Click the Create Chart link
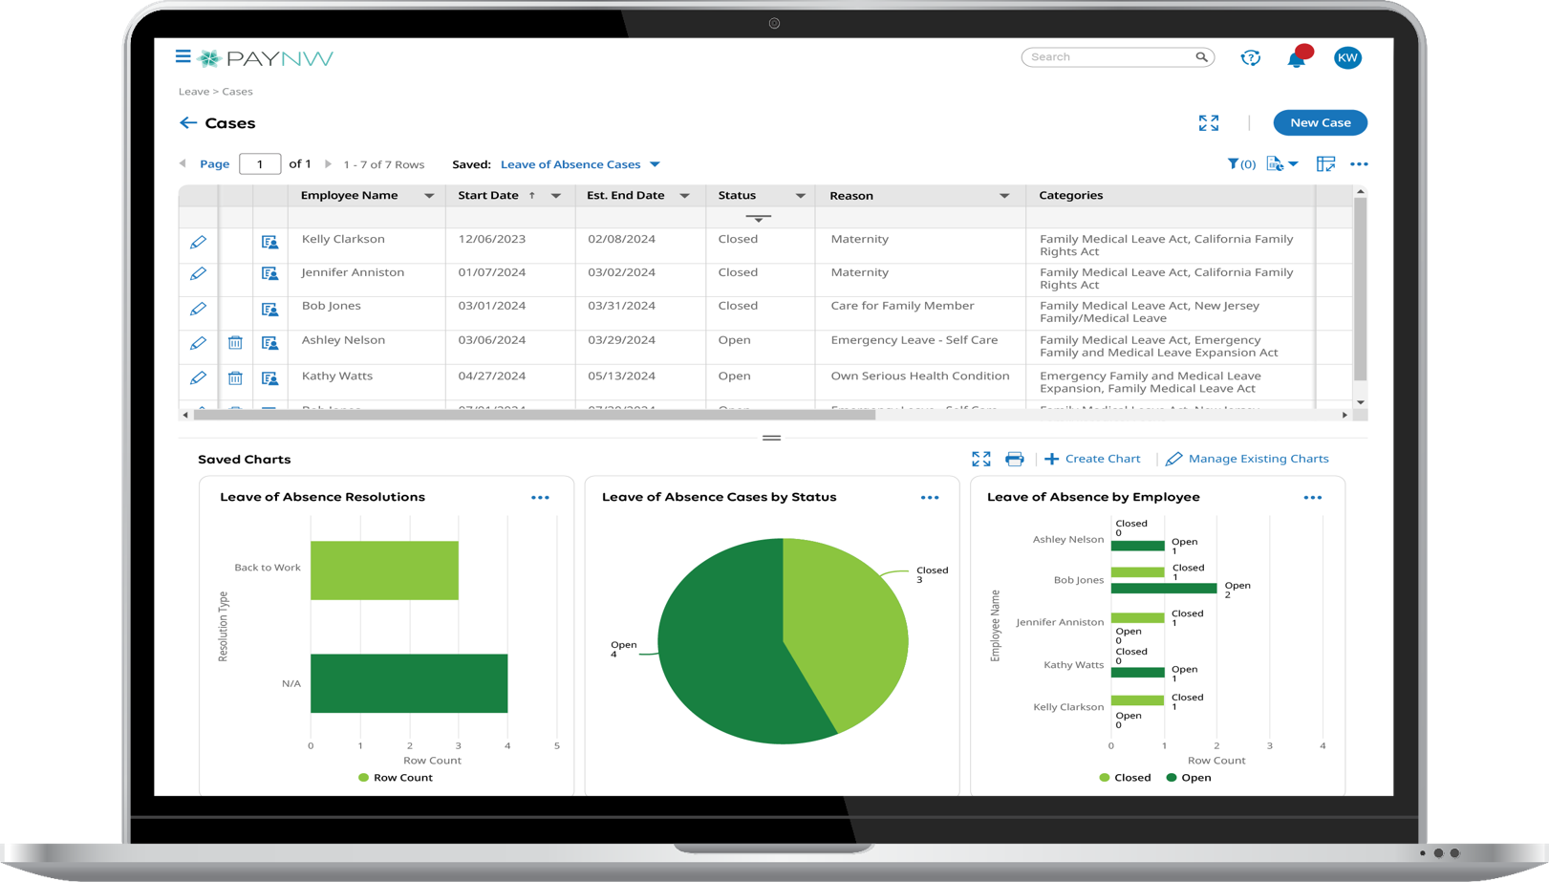 coord(1092,460)
